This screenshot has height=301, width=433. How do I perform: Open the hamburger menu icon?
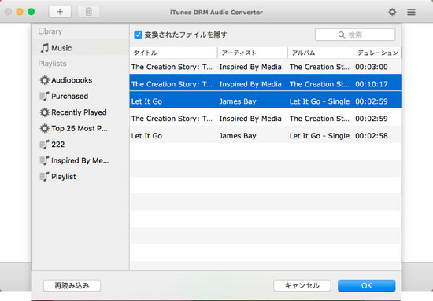click(x=411, y=12)
